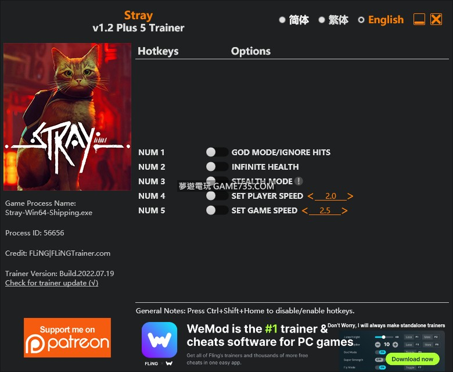The width and height of the screenshot is (453, 372).
Task: Close the trainer with the orange X
Action: [436, 19]
